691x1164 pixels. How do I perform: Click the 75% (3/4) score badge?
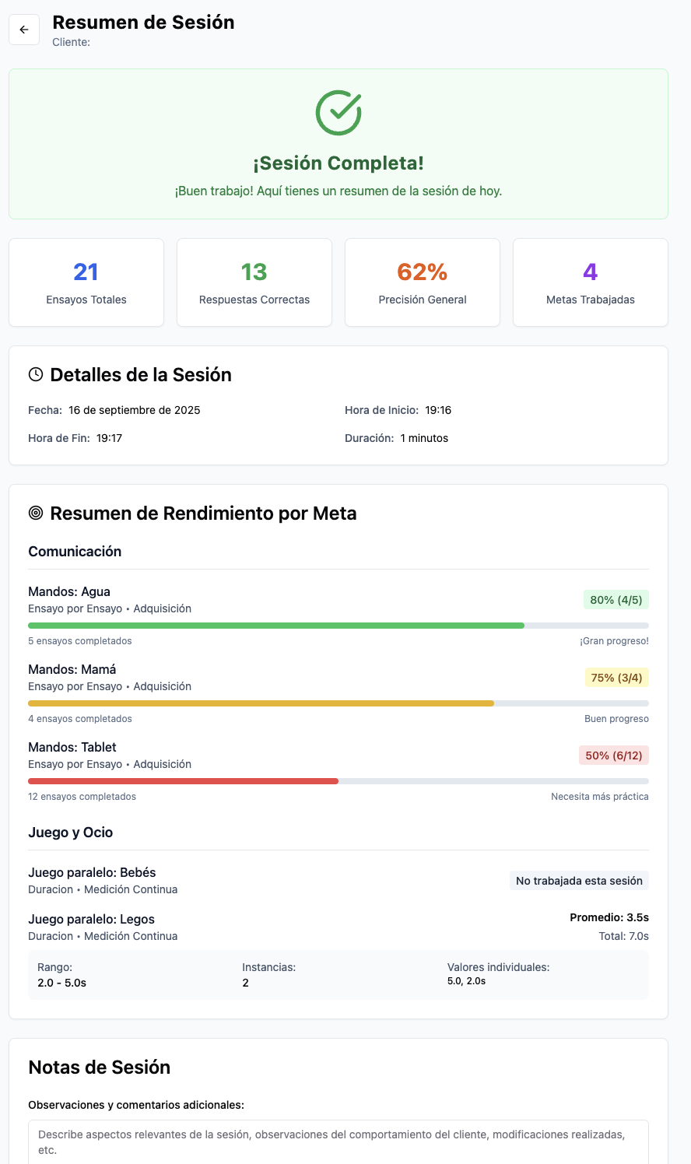[x=617, y=678]
